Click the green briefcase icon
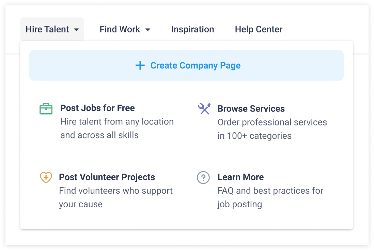The width and height of the screenshot is (374, 251). [x=46, y=109]
